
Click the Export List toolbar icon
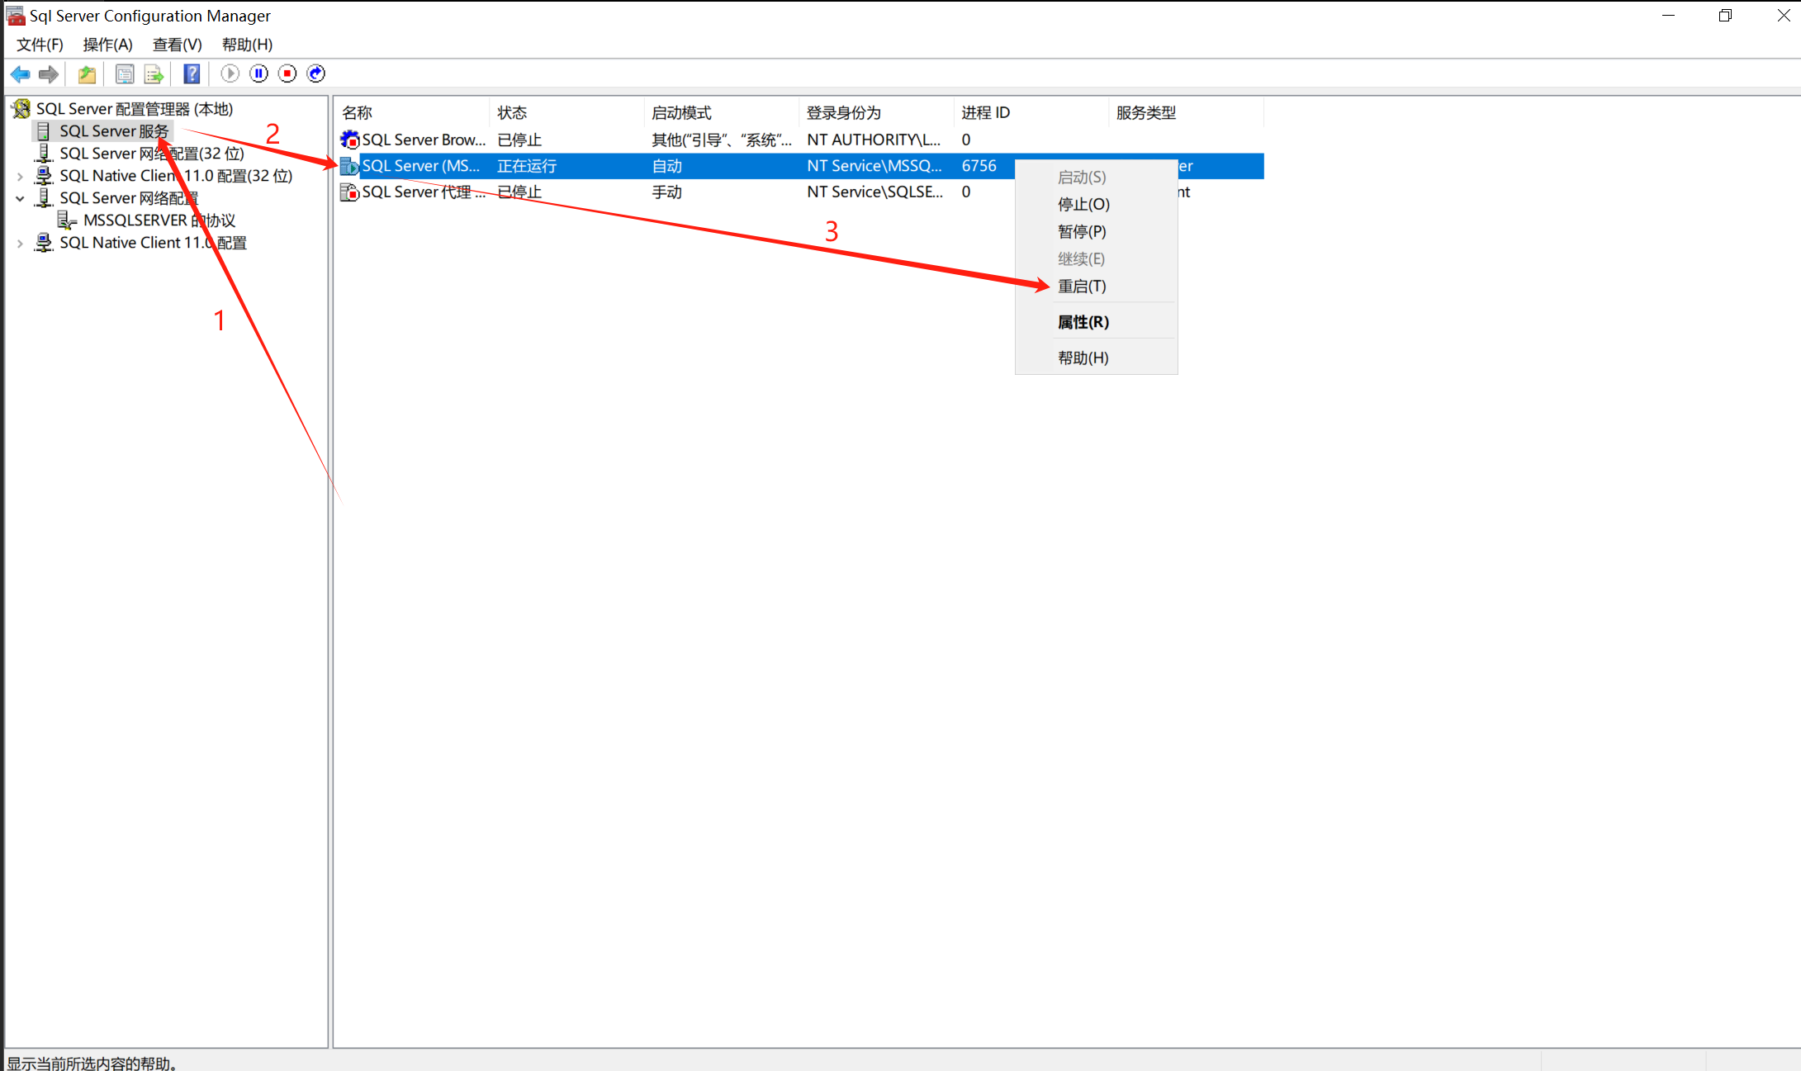154,74
